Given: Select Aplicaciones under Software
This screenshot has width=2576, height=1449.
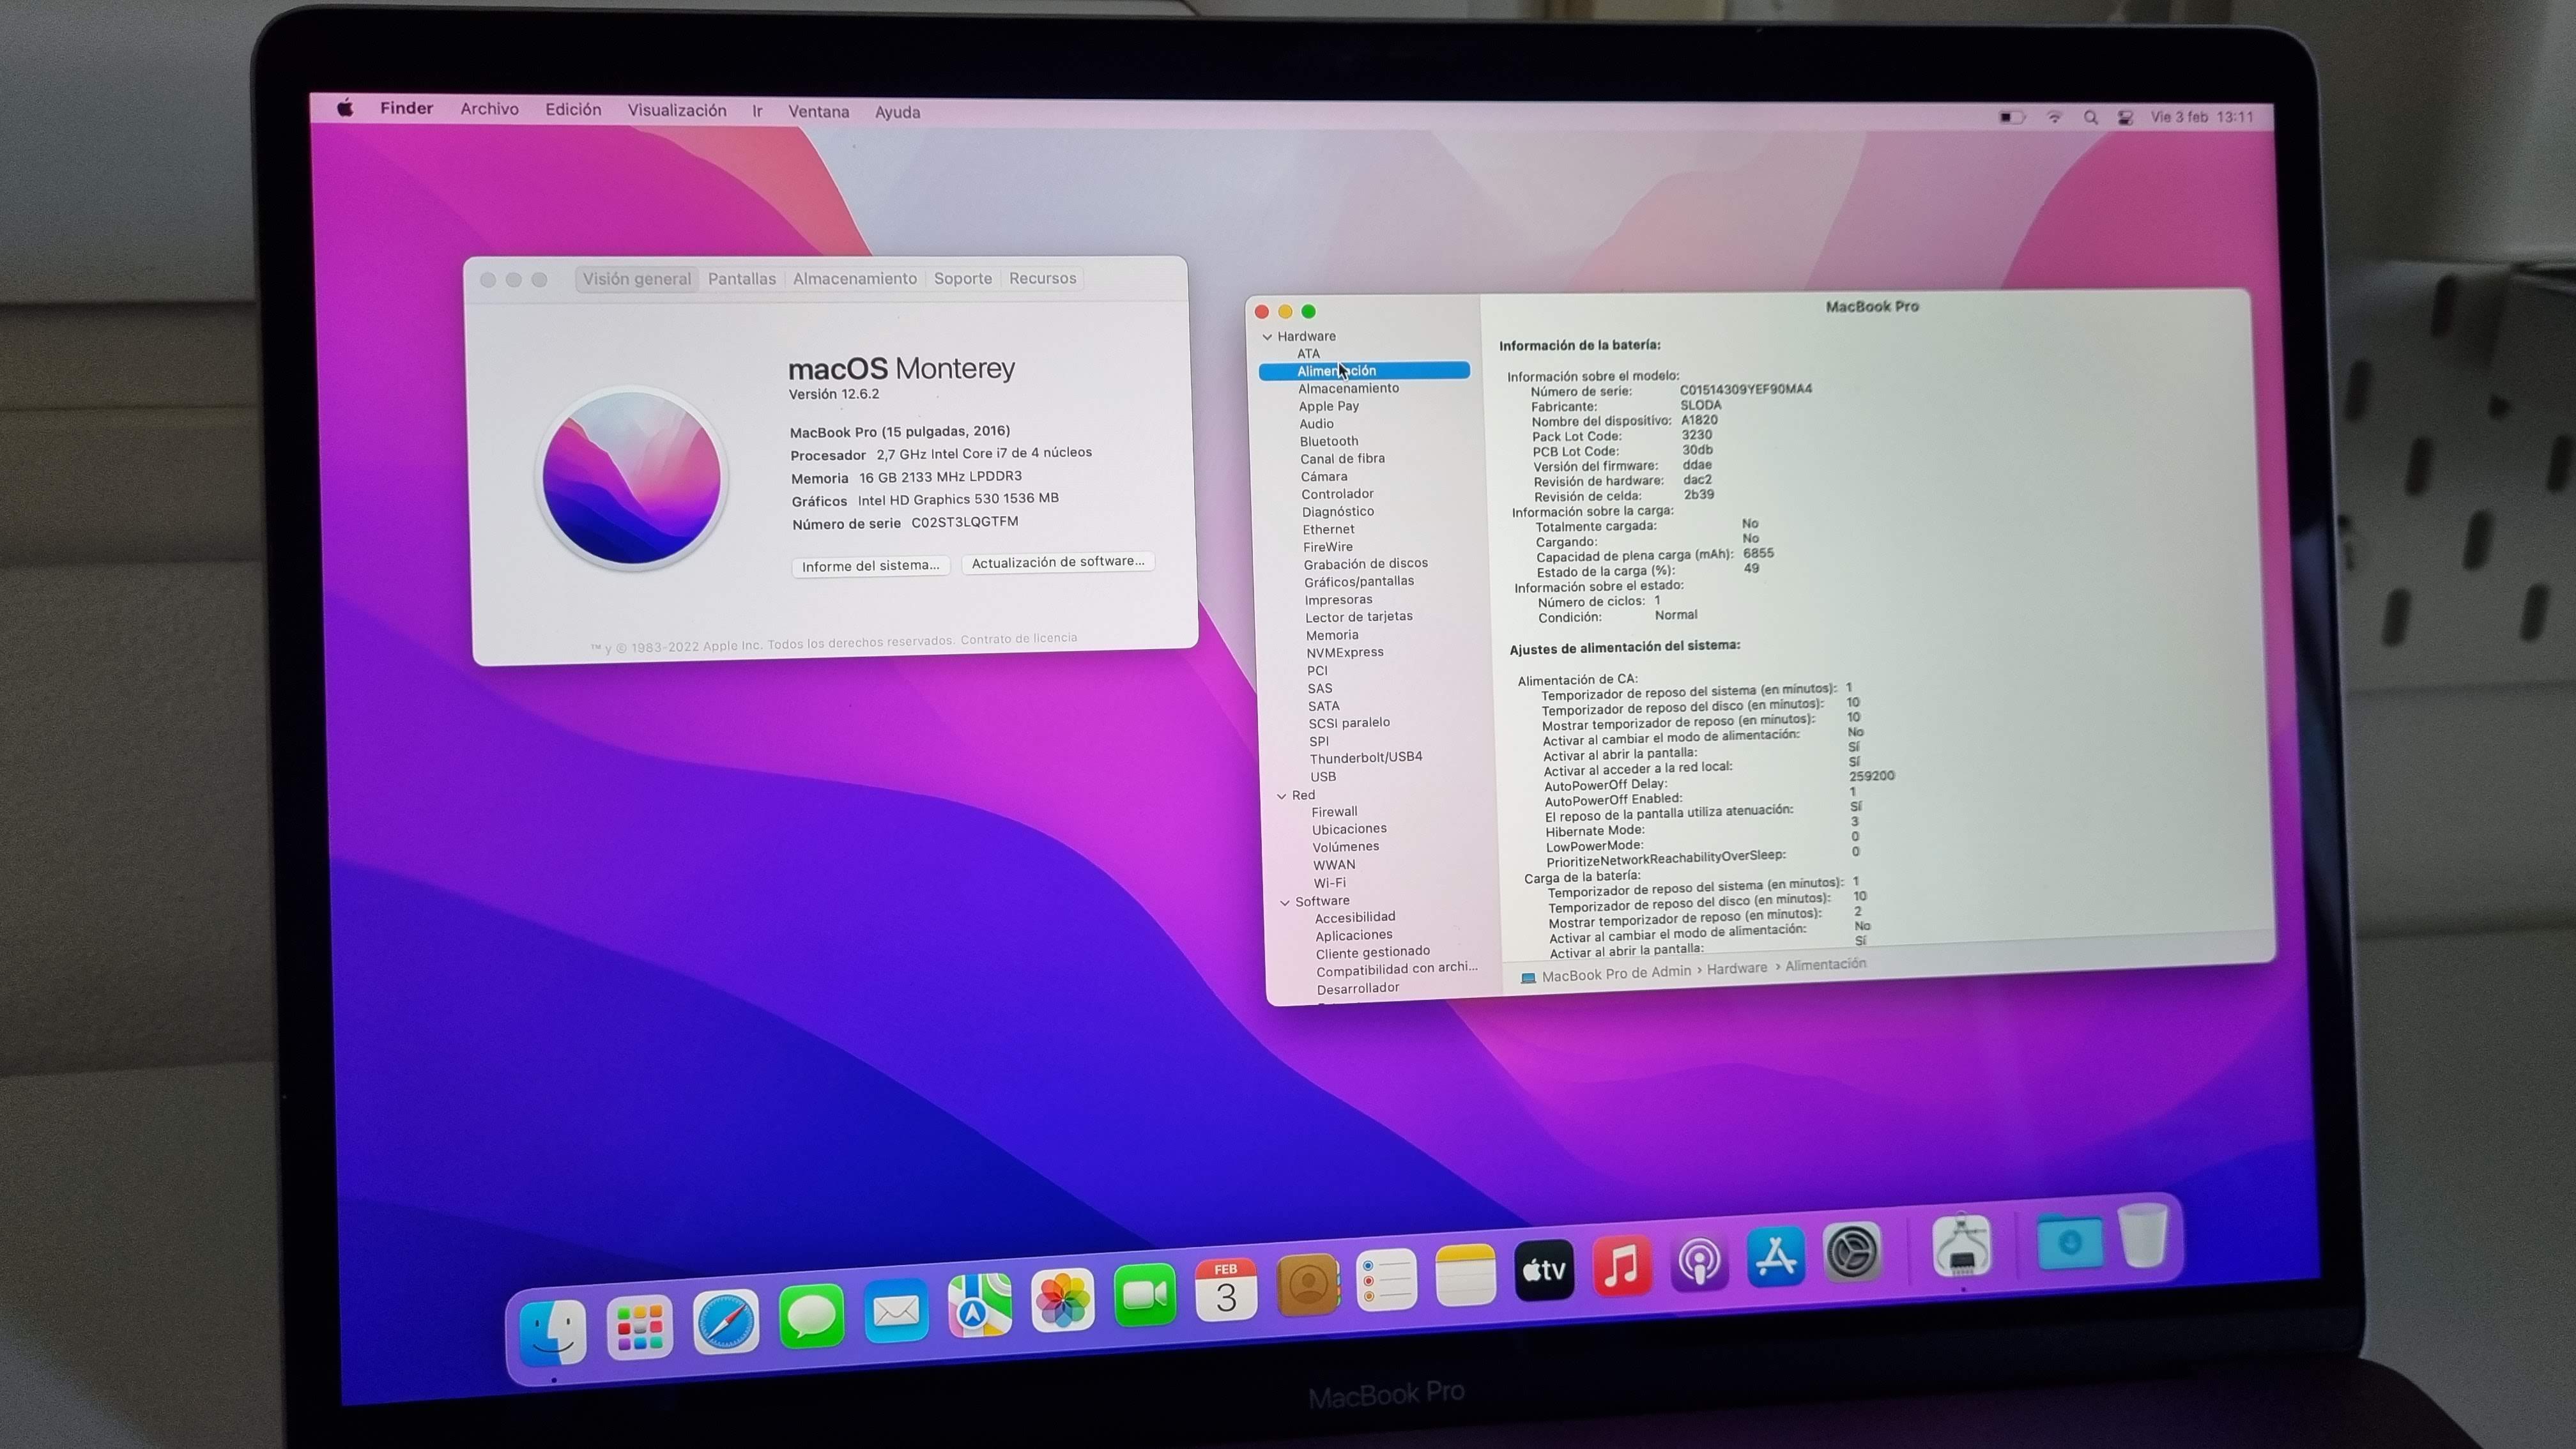Looking at the screenshot, I should [x=1353, y=936].
